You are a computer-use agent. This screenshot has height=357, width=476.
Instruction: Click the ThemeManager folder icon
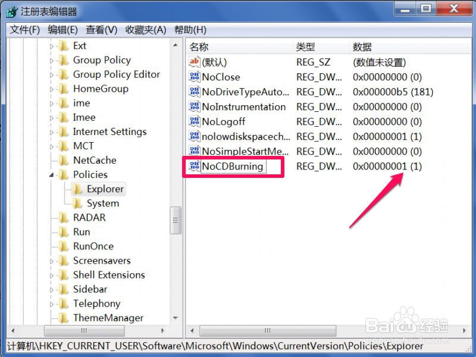64,318
